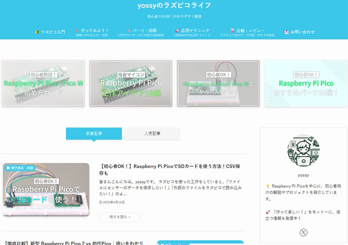
Task: Click the chart icon beside 比較・レビュー
Action: click(232, 31)
